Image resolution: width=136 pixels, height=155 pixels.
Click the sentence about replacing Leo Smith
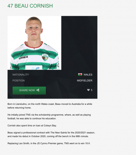coord(49,143)
